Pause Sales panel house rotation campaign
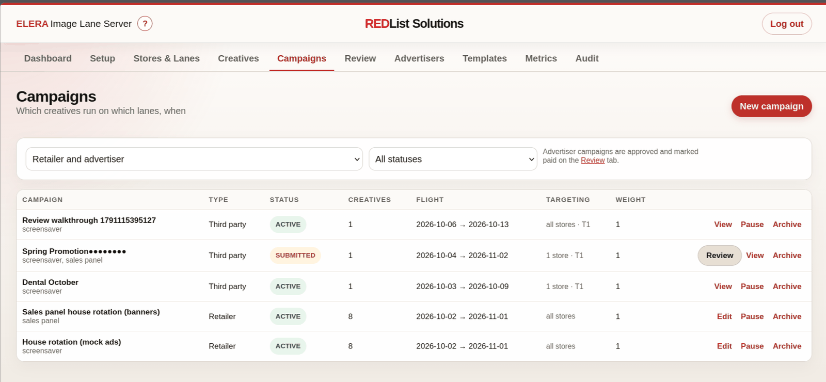This screenshot has width=826, height=382. click(752, 316)
